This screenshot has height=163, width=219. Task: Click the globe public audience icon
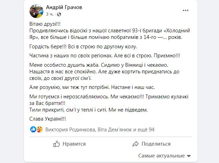(x=59, y=14)
